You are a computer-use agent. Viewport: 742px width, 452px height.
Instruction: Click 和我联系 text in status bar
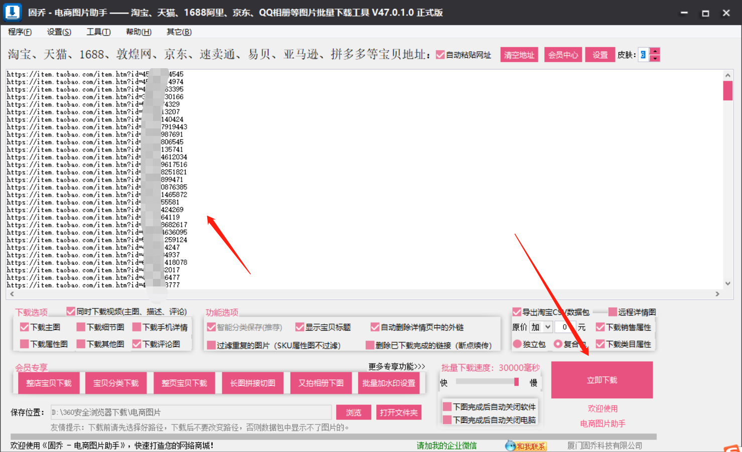pos(531,446)
